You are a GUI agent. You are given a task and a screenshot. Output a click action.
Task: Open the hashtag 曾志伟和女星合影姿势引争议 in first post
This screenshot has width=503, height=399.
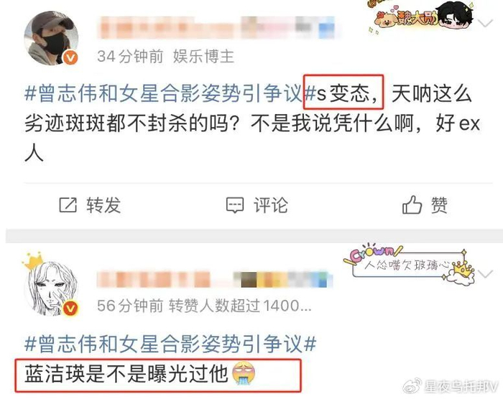(170, 93)
